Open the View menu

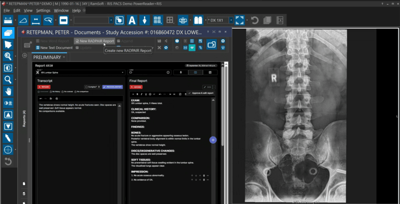click(x=28, y=10)
